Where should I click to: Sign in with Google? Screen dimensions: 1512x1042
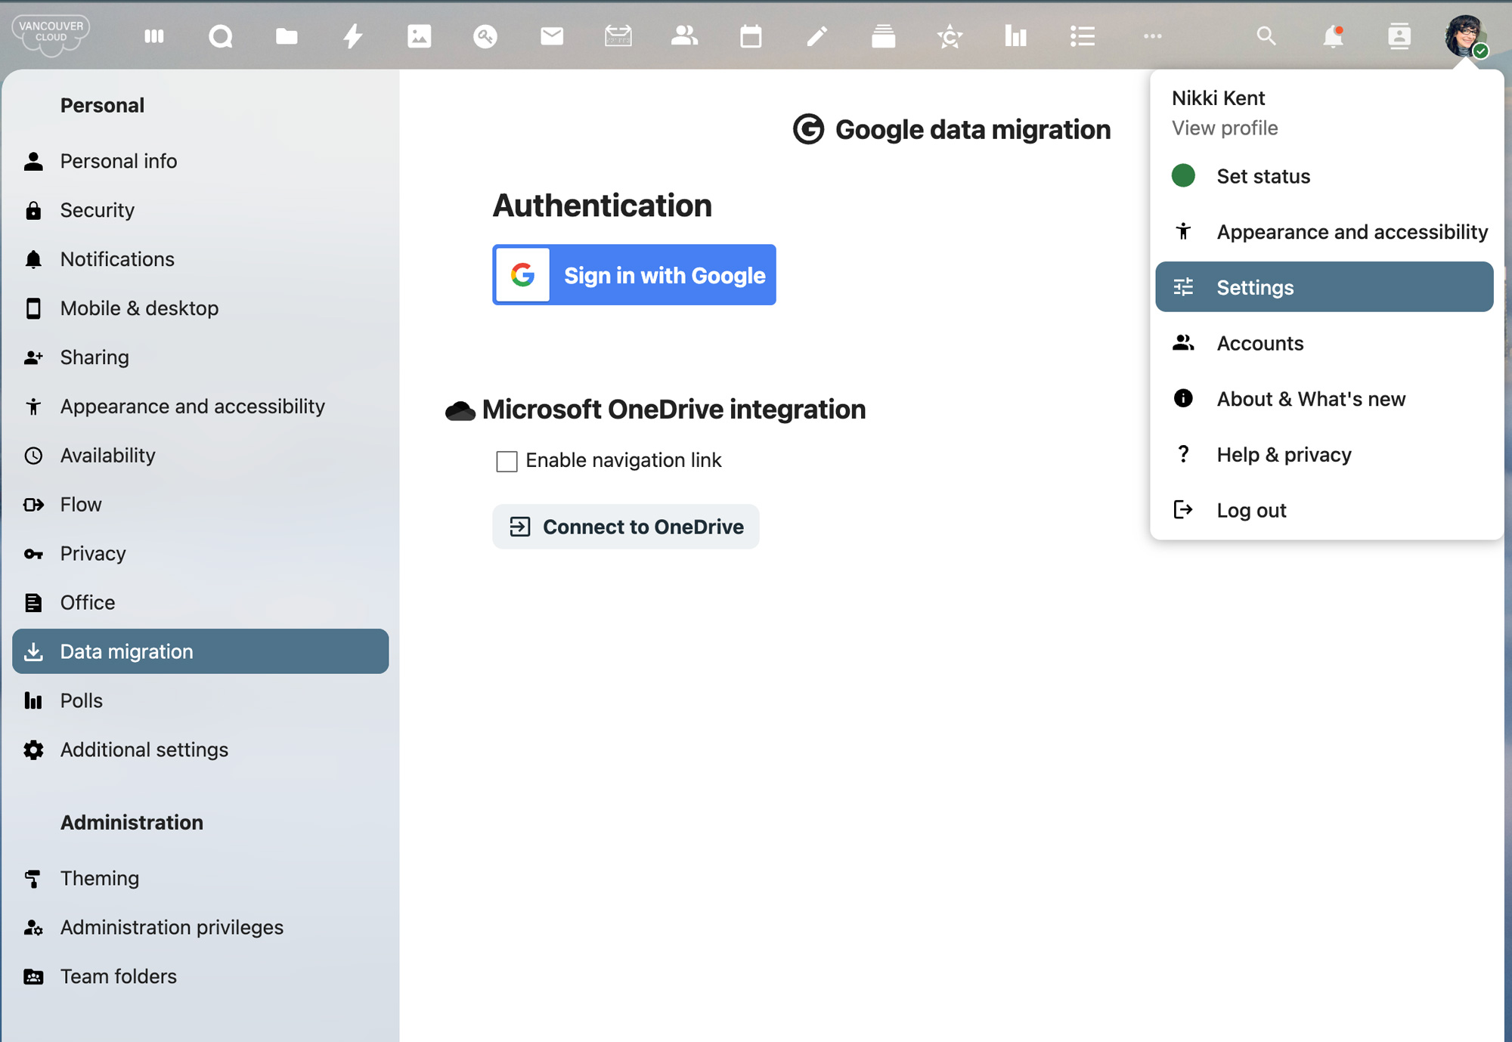click(634, 275)
